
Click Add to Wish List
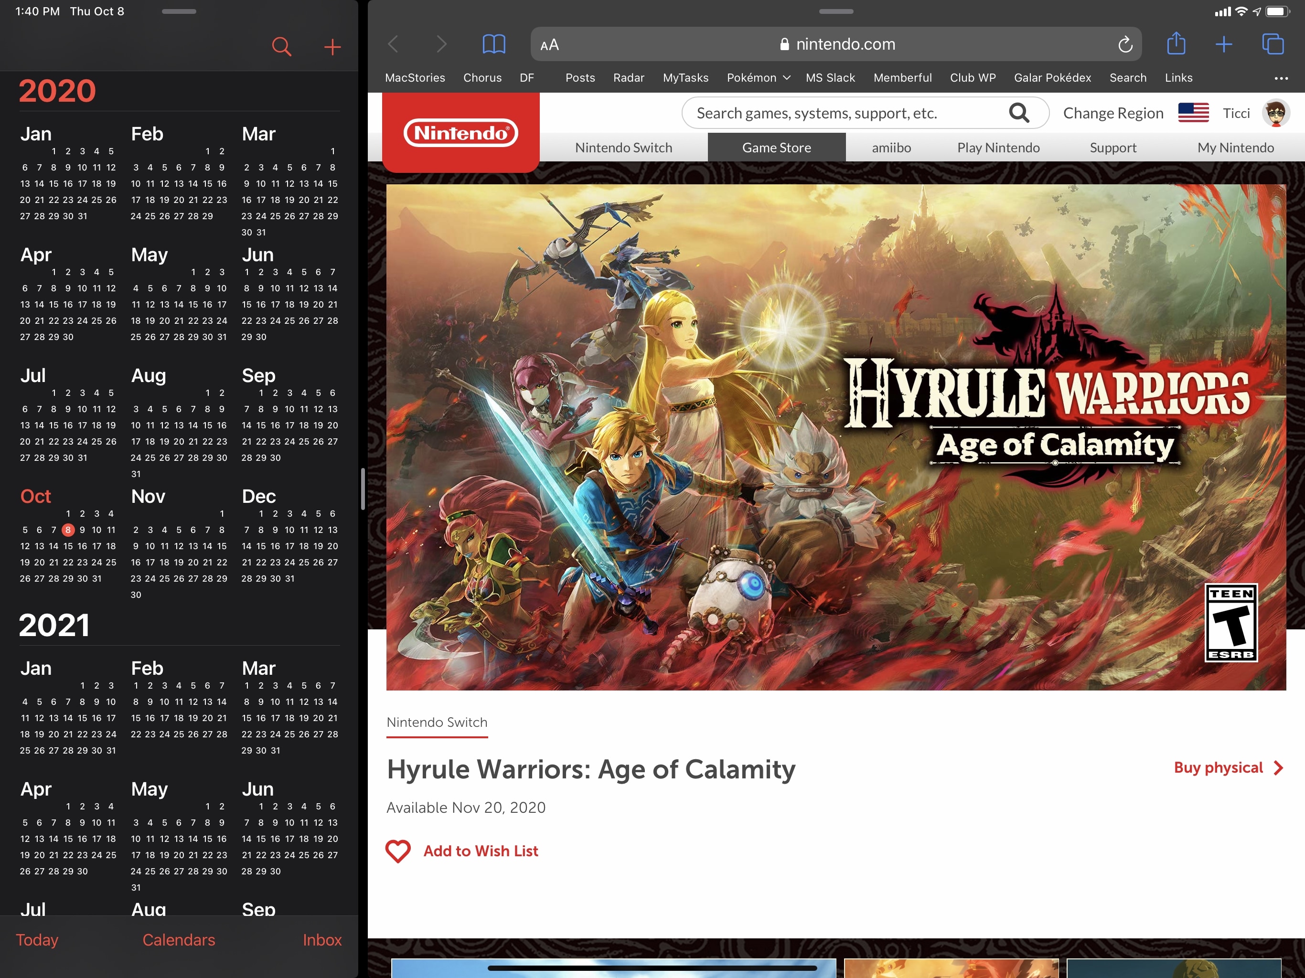coord(481,851)
